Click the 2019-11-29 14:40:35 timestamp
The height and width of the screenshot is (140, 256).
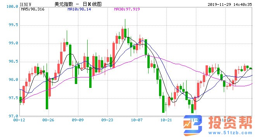(230, 5)
